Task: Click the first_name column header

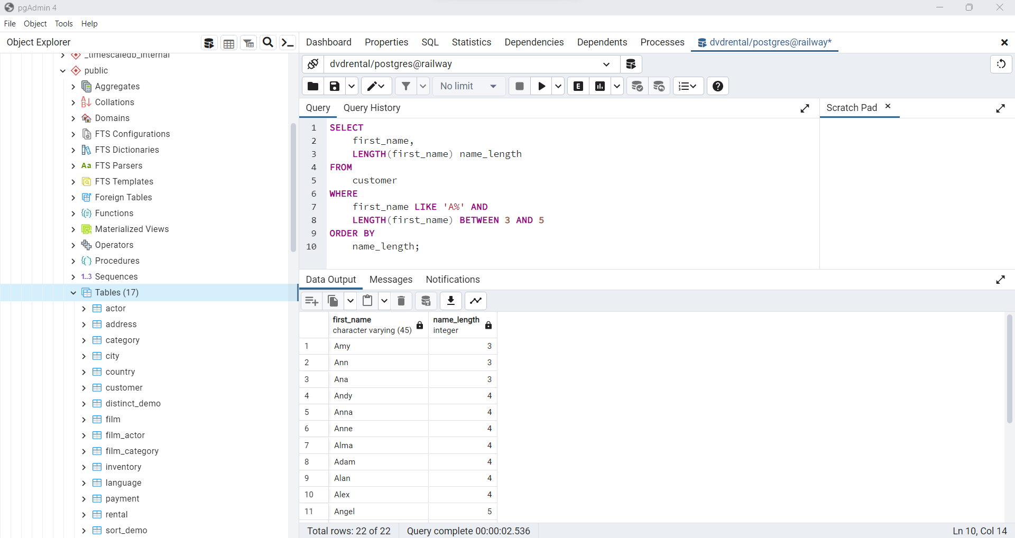Action: point(378,325)
